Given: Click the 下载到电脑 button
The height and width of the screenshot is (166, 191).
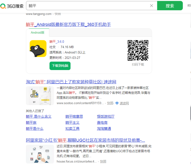Looking at the screenshot, I should click(60, 66).
